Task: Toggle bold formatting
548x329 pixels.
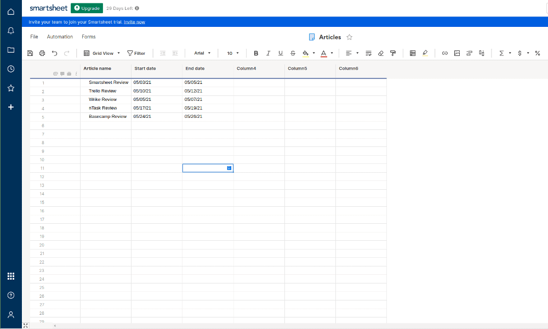Action: click(256, 53)
